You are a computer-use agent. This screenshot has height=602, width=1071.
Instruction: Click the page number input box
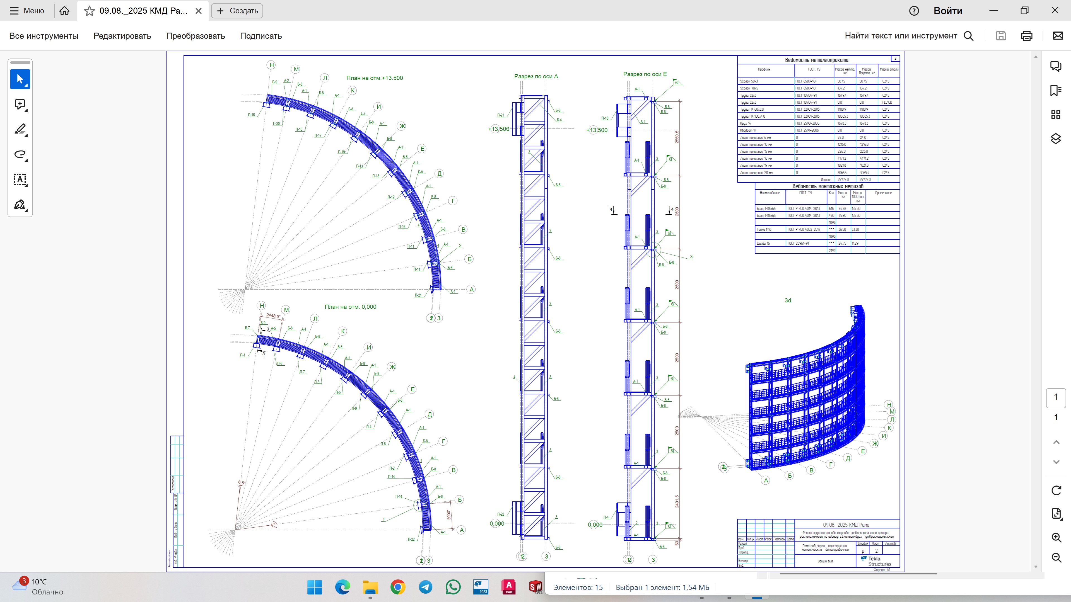click(x=1056, y=398)
